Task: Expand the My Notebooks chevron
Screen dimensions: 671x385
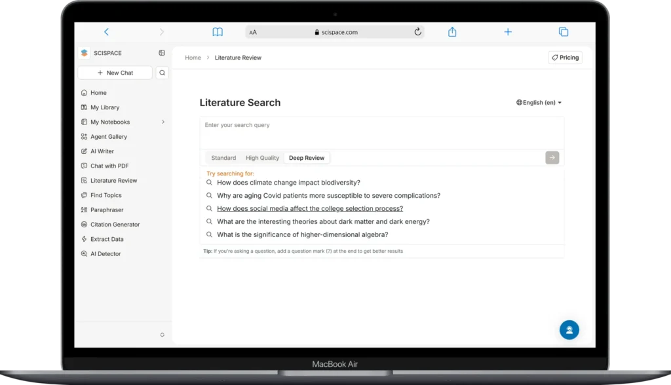Action: click(163, 122)
